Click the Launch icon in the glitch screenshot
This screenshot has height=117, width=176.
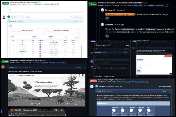83,76
